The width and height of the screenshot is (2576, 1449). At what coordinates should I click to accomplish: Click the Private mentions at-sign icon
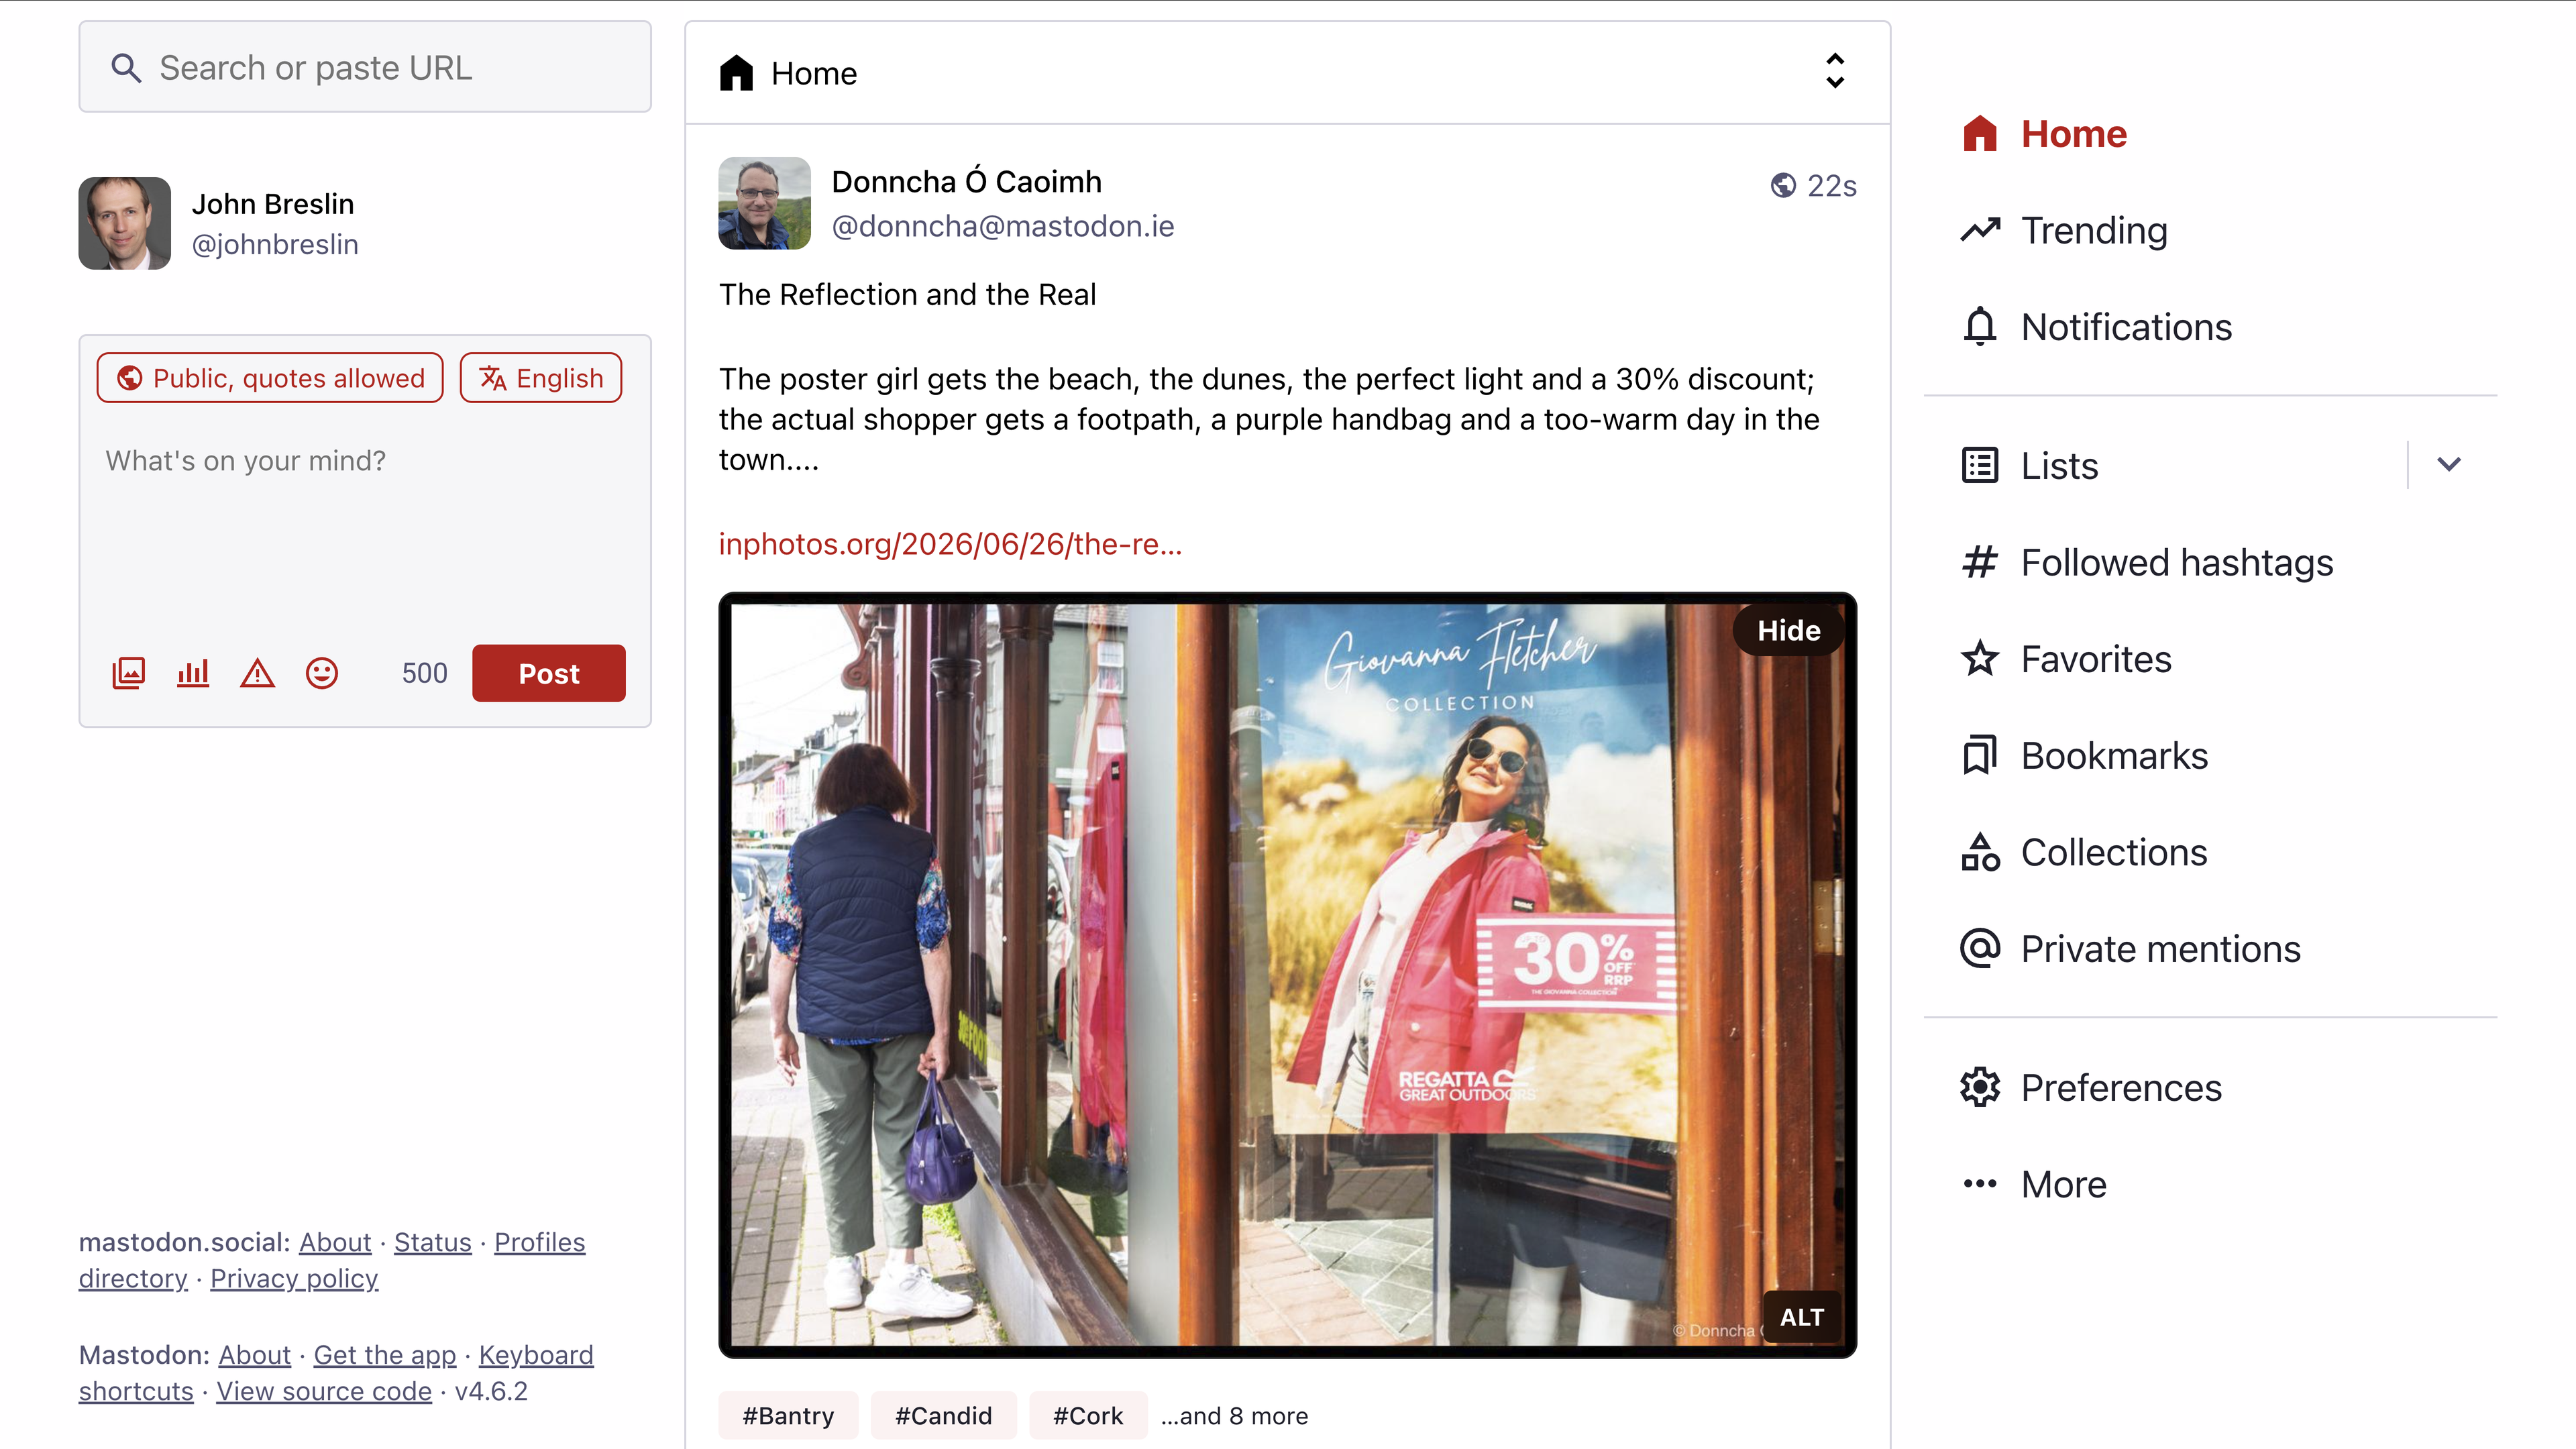1980,949
